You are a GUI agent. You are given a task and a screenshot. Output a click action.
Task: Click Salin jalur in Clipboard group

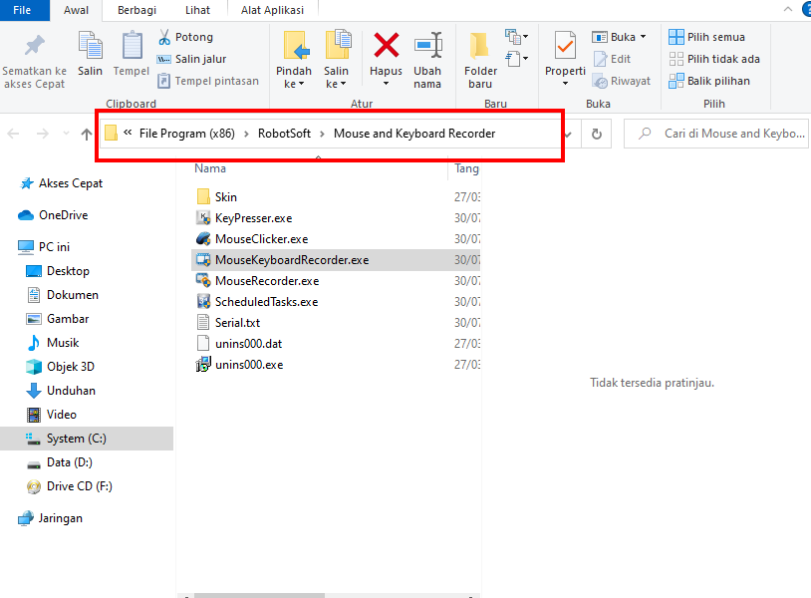[x=192, y=59]
